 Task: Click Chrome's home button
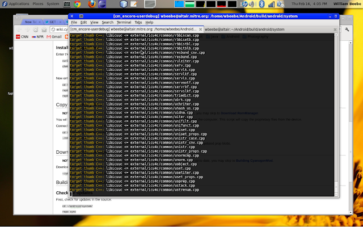44,30
